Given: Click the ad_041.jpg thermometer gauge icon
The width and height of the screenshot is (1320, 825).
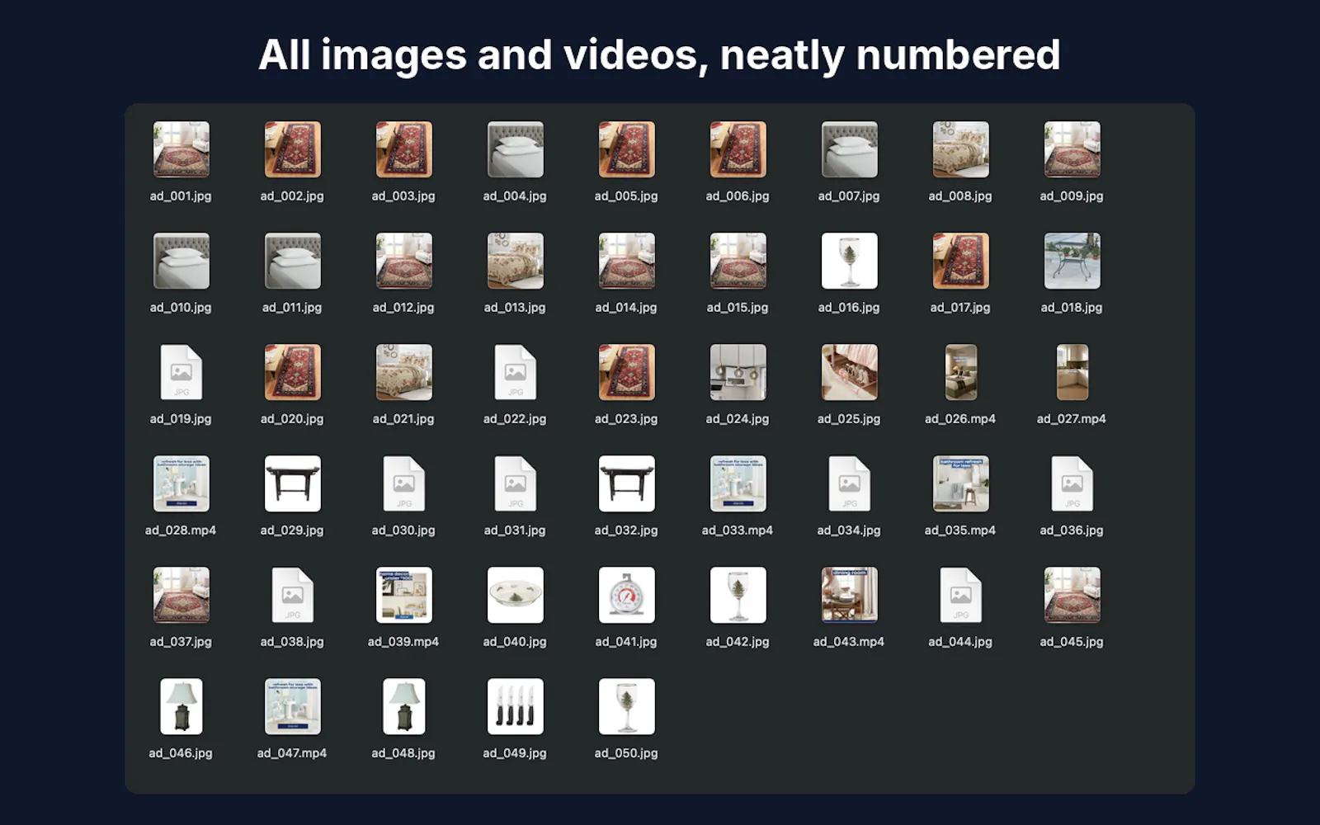Looking at the screenshot, I should tap(626, 595).
